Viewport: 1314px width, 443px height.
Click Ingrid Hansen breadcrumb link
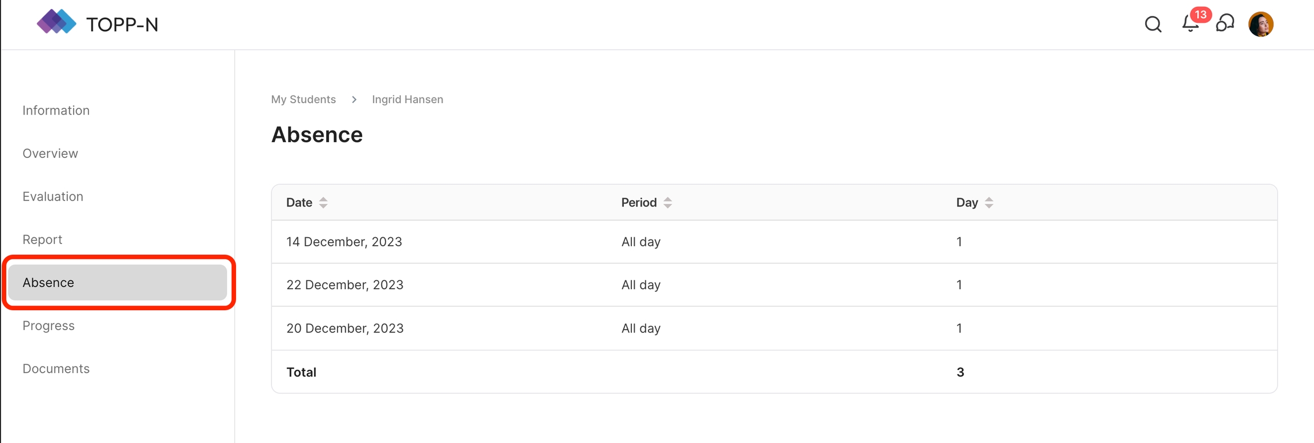[407, 99]
